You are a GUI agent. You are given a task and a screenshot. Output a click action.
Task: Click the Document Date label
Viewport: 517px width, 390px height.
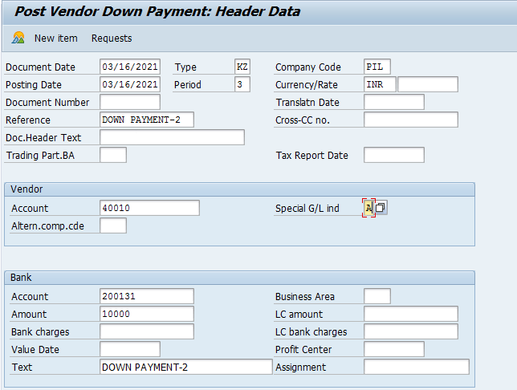tap(40, 67)
